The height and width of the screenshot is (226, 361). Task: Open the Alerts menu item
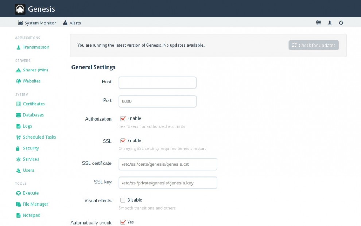point(72,23)
